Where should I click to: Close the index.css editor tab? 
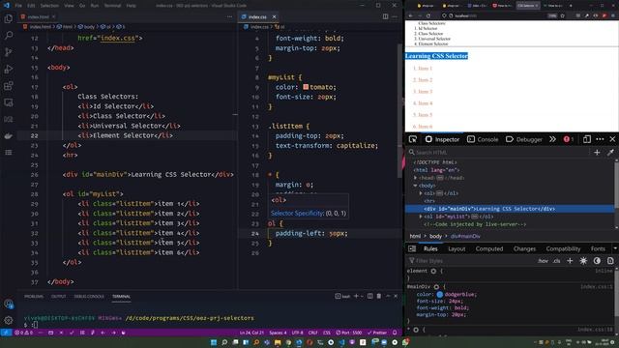point(274,16)
